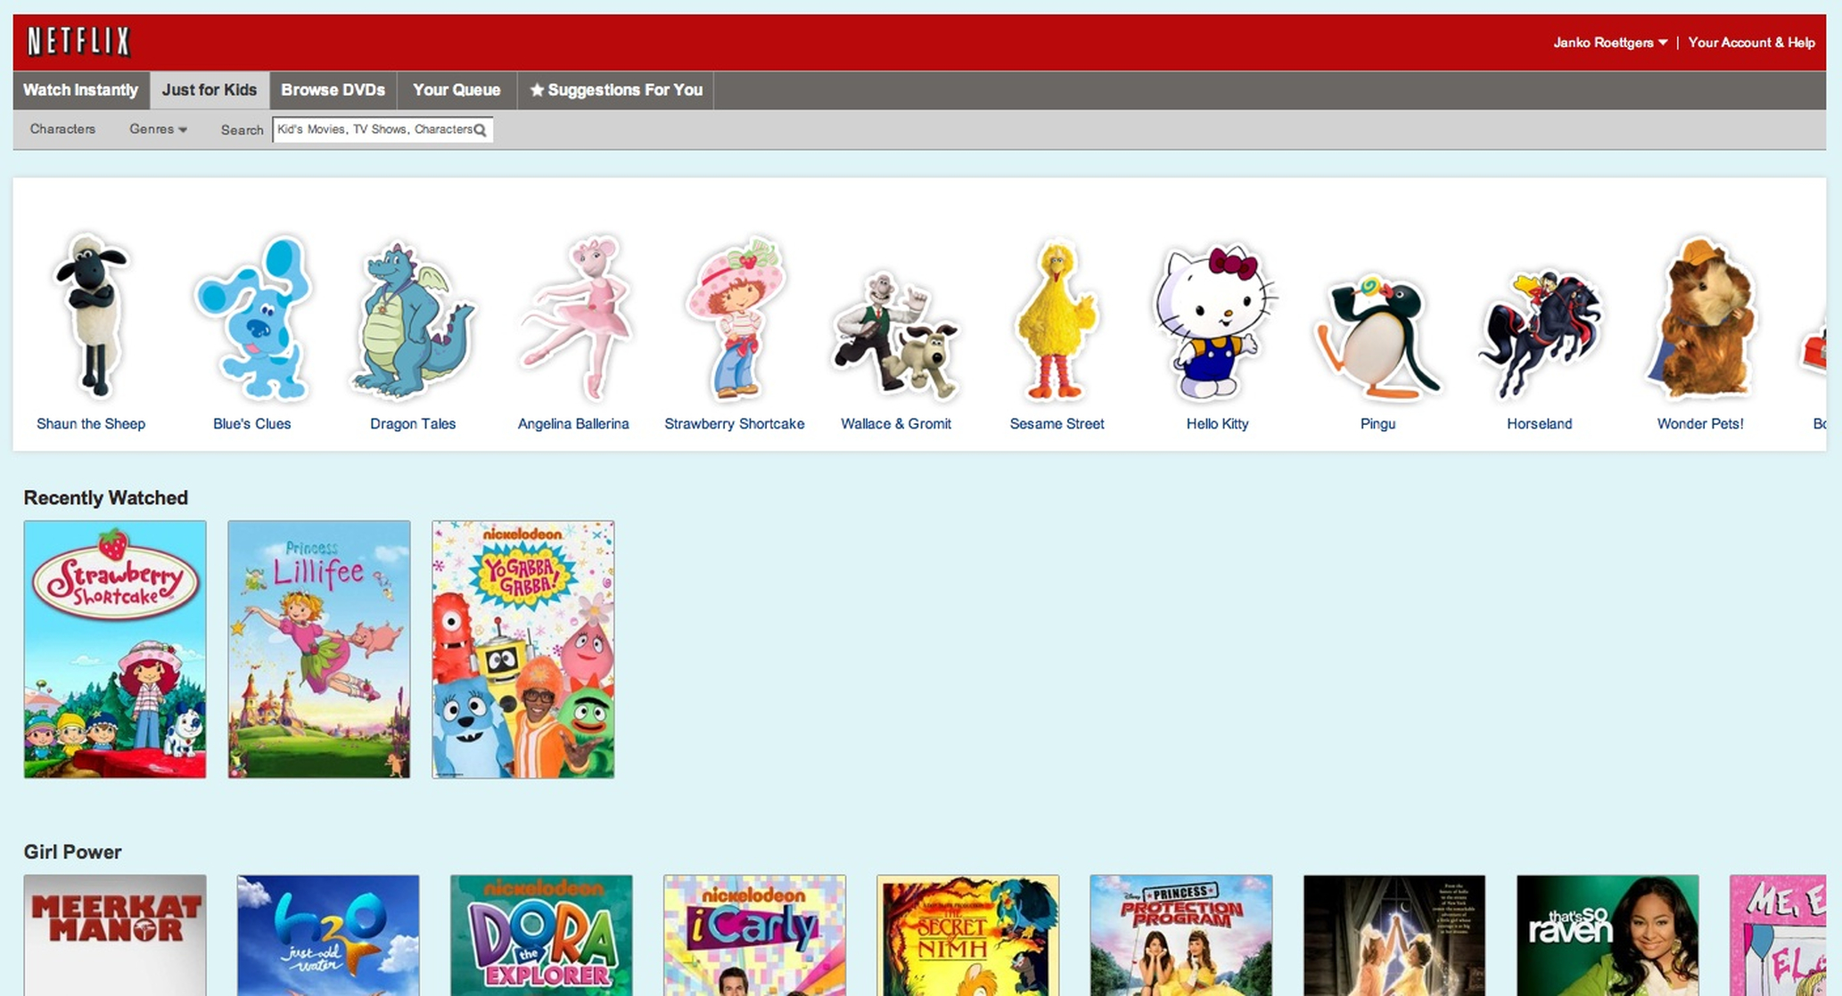Screen dimensions: 1842x996
Task: Open Your Account & Help link
Action: coord(1751,43)
